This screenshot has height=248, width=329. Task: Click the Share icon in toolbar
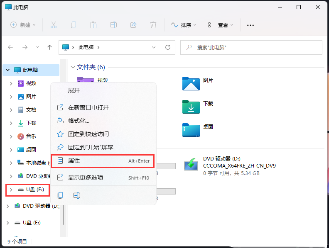click(133, 25)
